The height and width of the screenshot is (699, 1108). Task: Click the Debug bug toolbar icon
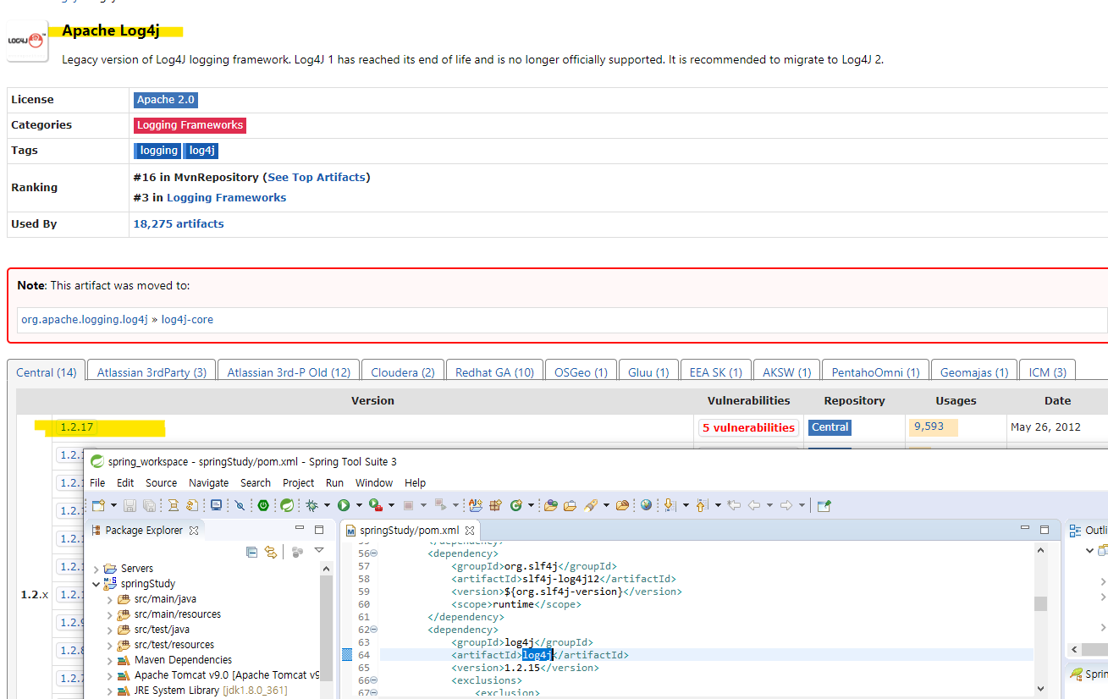point(311,505)
